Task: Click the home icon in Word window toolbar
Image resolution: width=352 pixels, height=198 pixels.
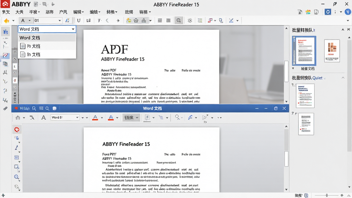Action: tap(18, 118)
